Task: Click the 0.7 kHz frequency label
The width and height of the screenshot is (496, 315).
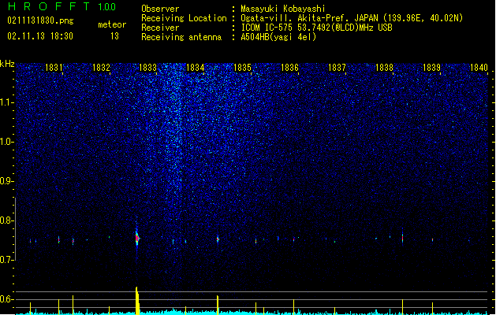Action: tap(6, 260)
